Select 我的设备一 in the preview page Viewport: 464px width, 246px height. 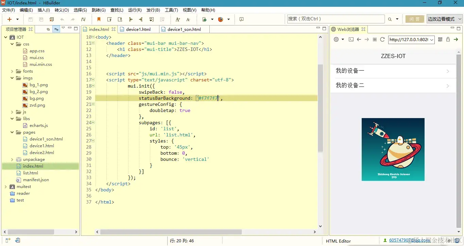(x=350, y=71)
